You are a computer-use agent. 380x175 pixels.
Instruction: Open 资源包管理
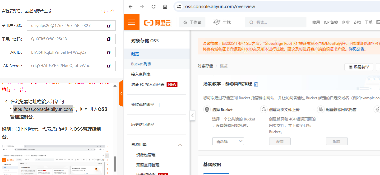point(146,155)
